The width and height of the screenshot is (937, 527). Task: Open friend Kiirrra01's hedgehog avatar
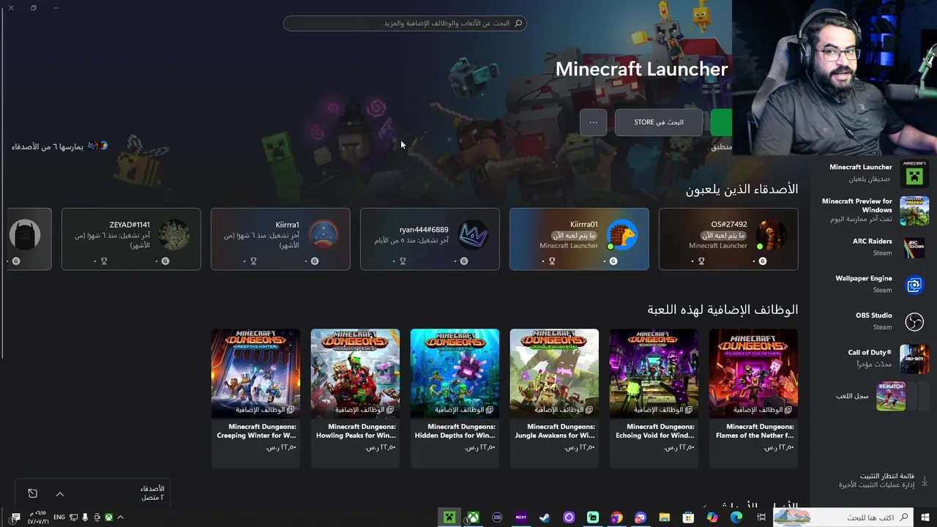[x=622, y=235]
